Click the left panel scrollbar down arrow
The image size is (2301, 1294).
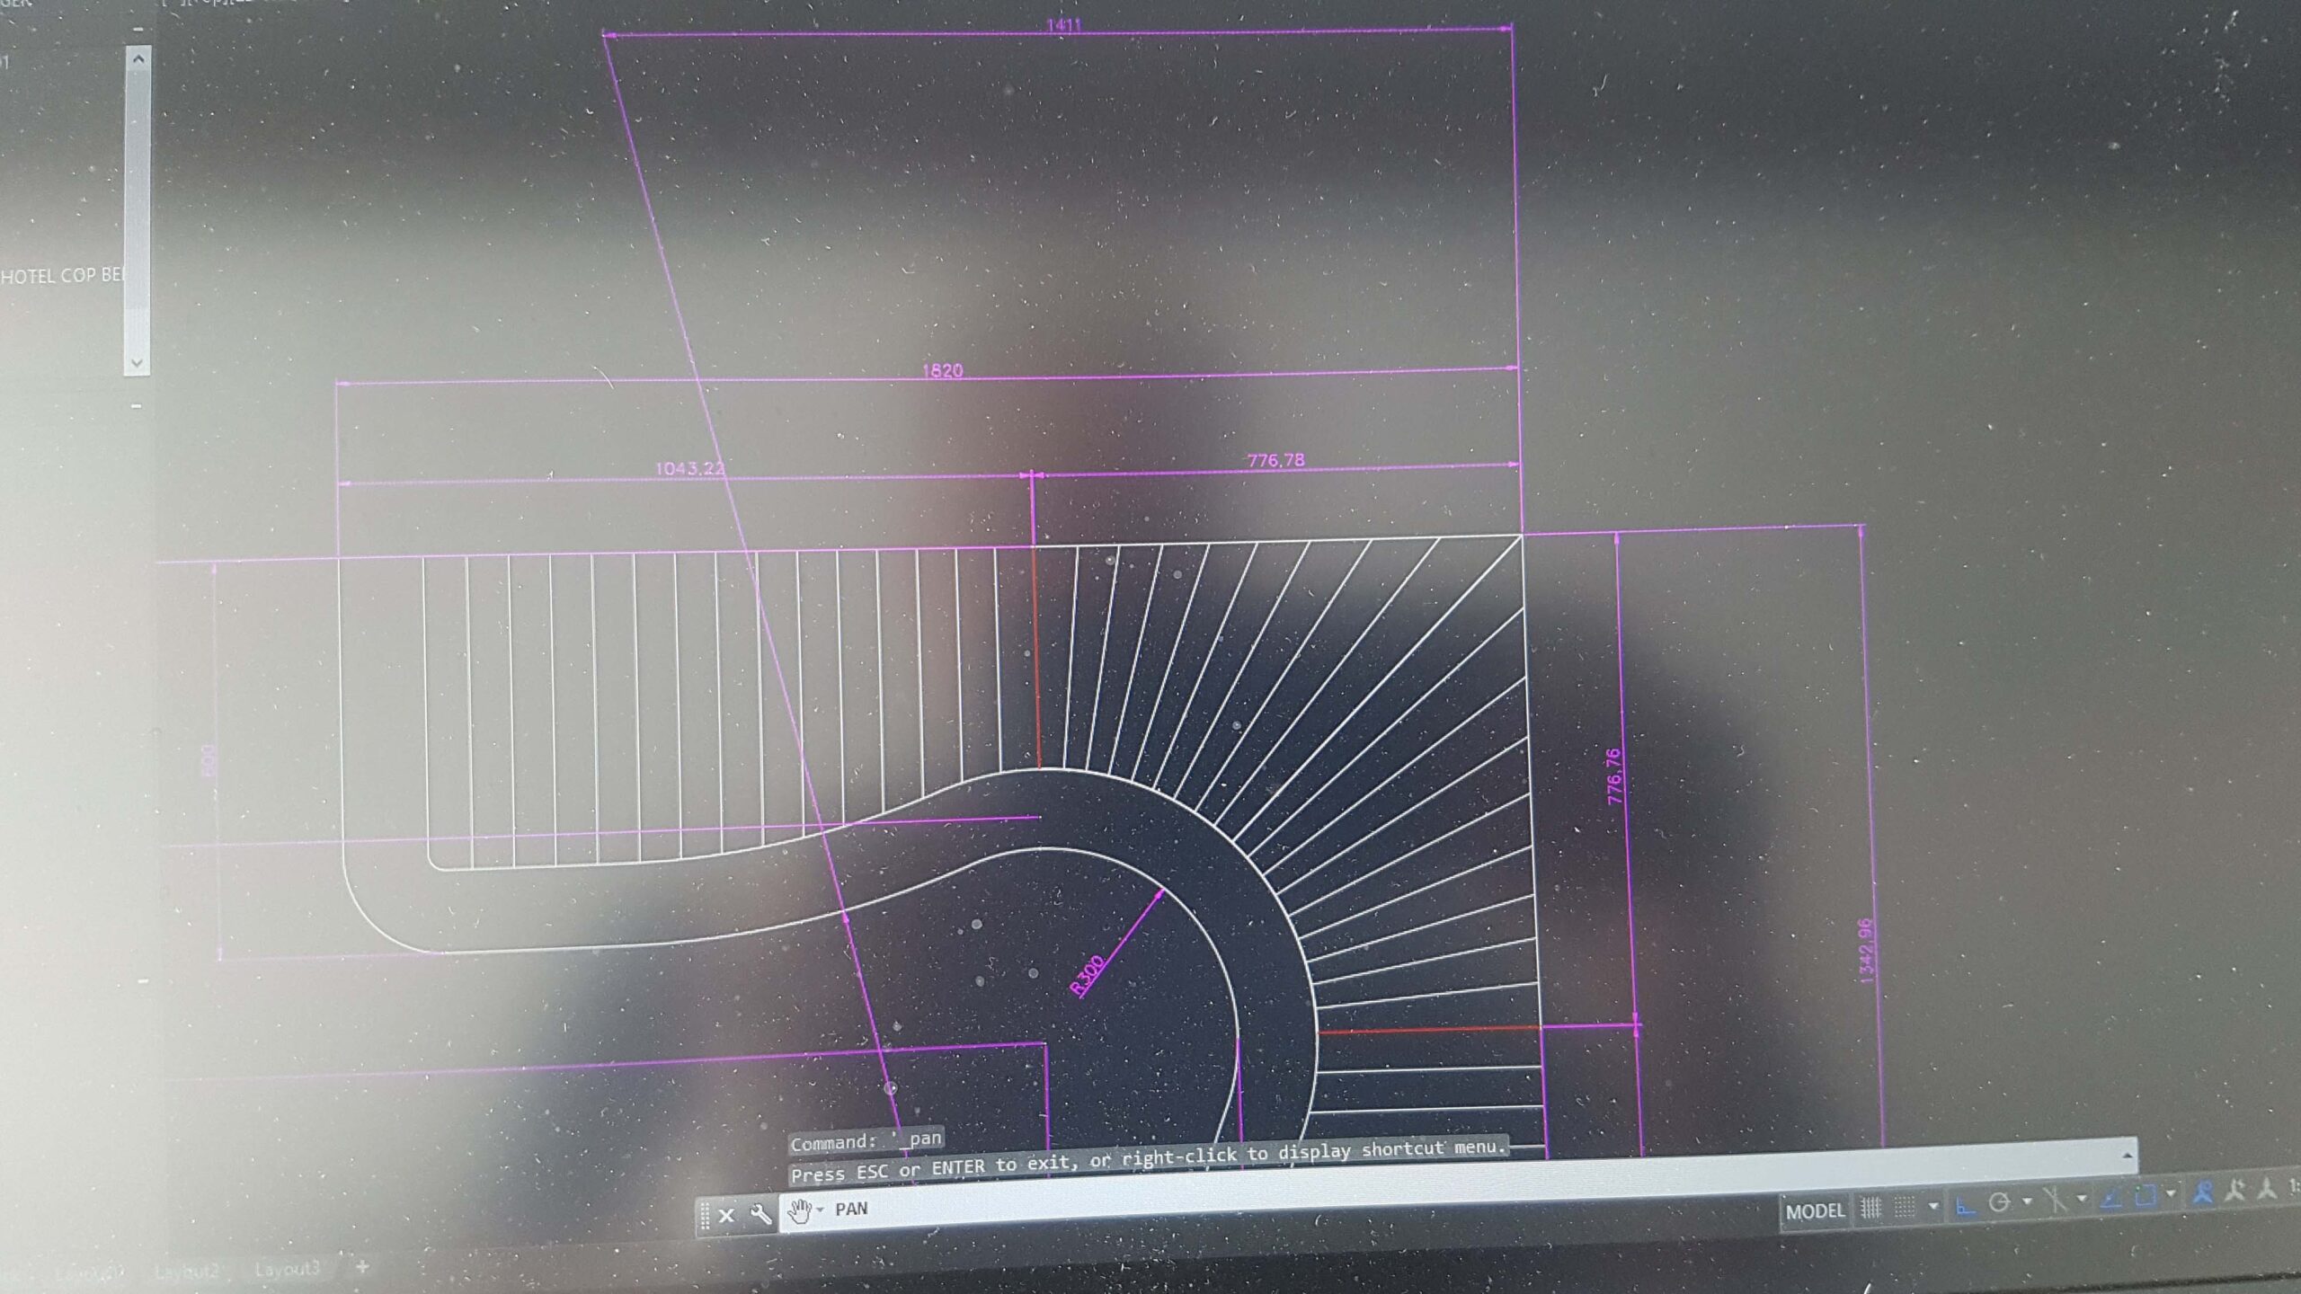[137, 363]
